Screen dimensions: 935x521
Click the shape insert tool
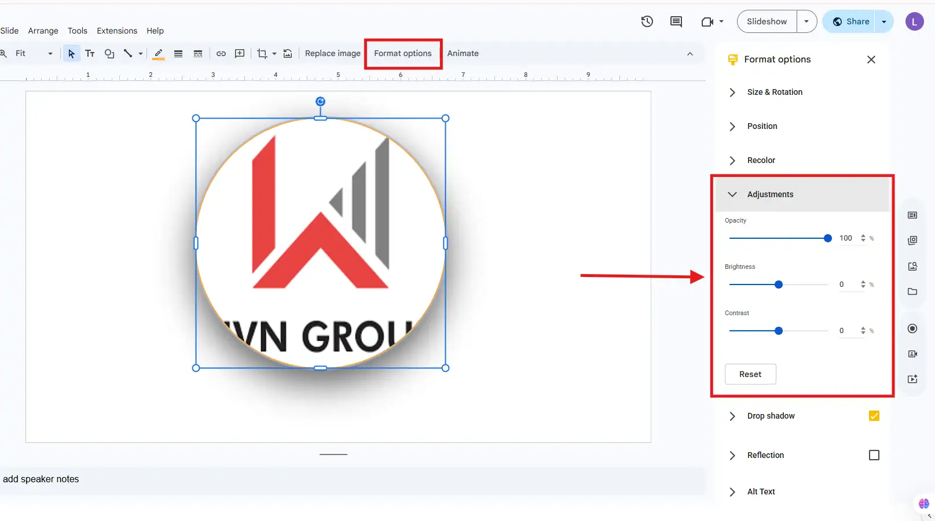tap(109, 53)
